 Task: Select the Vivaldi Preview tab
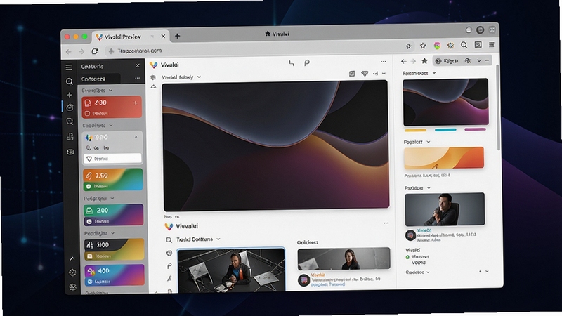point(130,37)
